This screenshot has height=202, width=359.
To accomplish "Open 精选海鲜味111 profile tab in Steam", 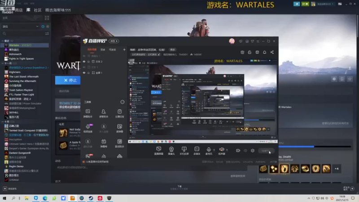I will [x=58, y=10].
